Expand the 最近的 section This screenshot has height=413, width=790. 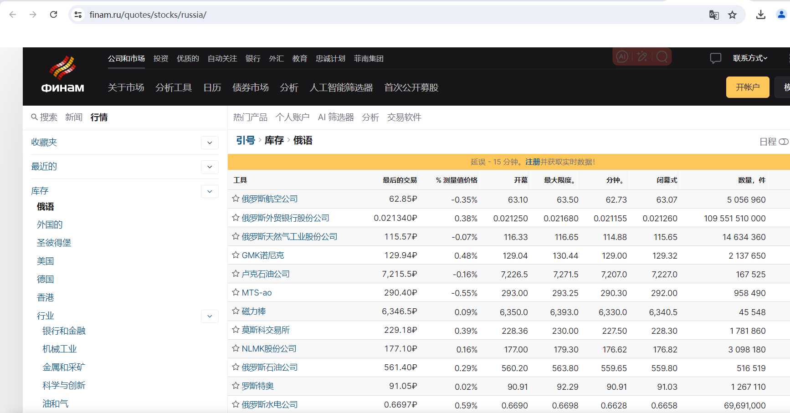[210, 167]
